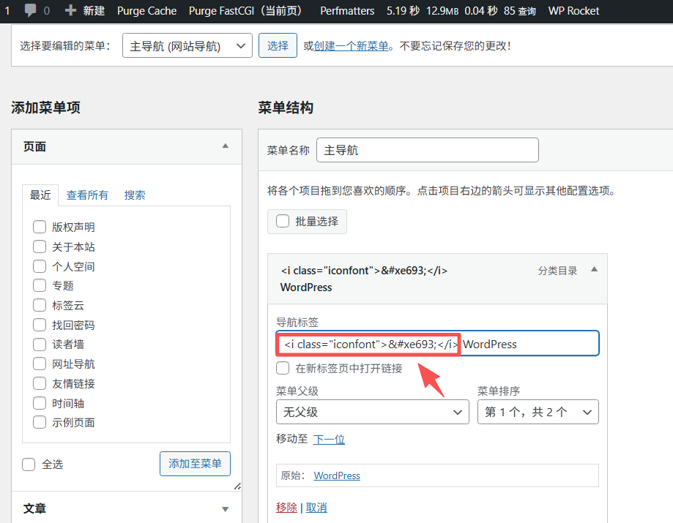
Task: Tick the 友情链接 checkbox
Action: 40,383
